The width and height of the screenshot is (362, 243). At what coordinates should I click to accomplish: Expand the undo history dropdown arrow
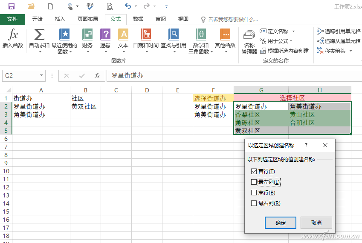click(x=136, y=6)
